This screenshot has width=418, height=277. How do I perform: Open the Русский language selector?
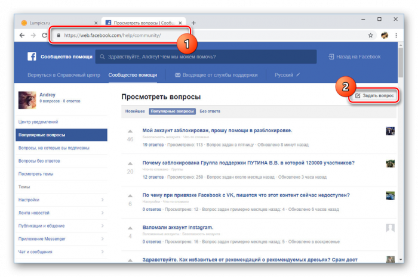pos(287,75)
